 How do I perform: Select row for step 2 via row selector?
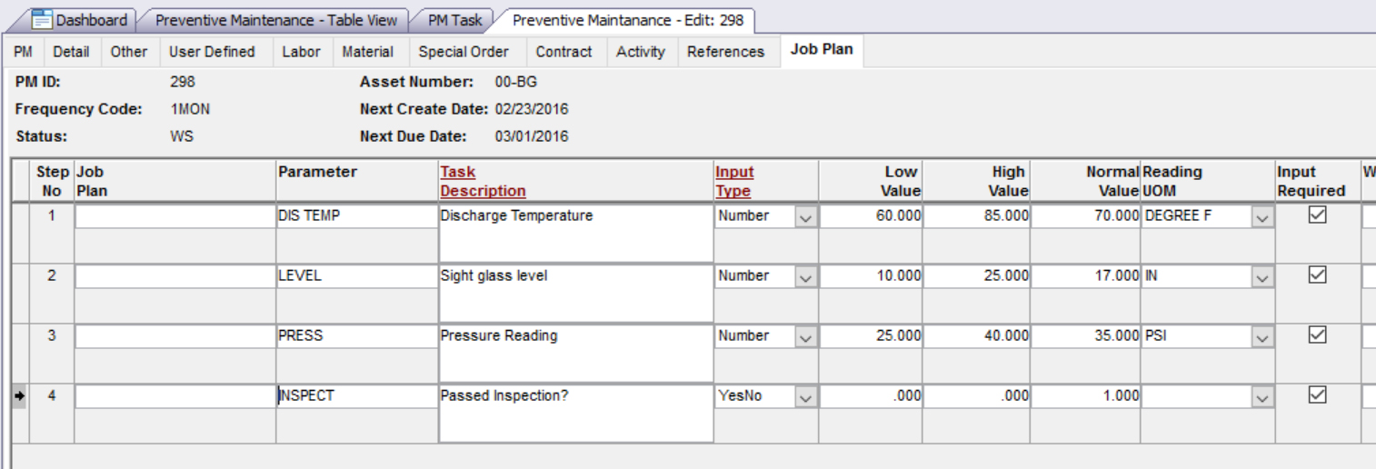click(x=20, y=276)
